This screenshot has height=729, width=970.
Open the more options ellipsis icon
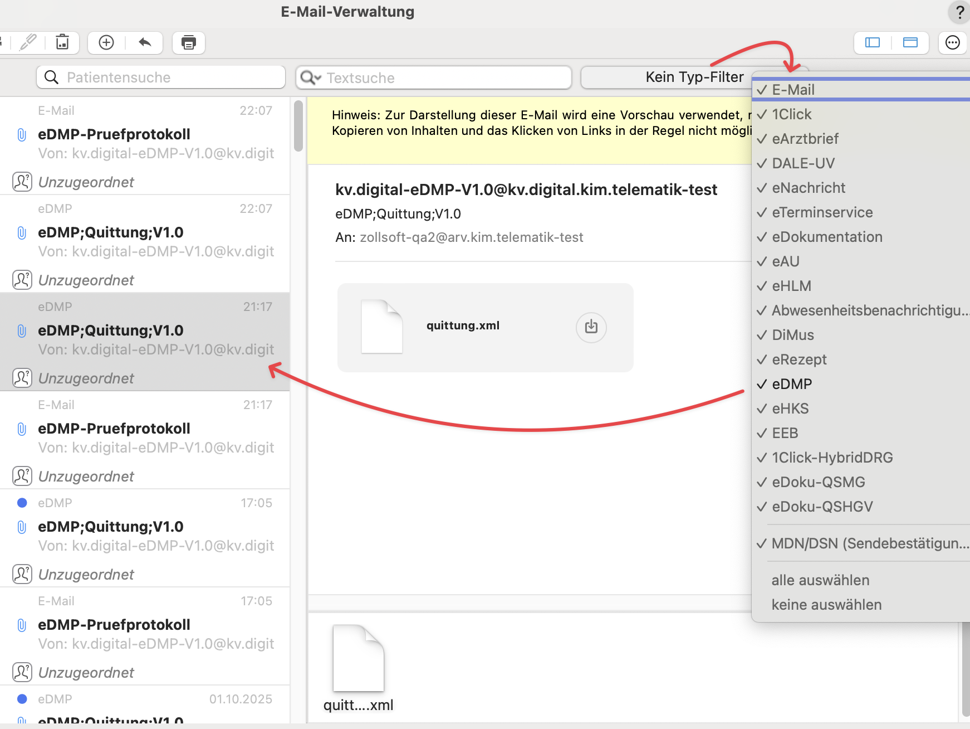953,42
